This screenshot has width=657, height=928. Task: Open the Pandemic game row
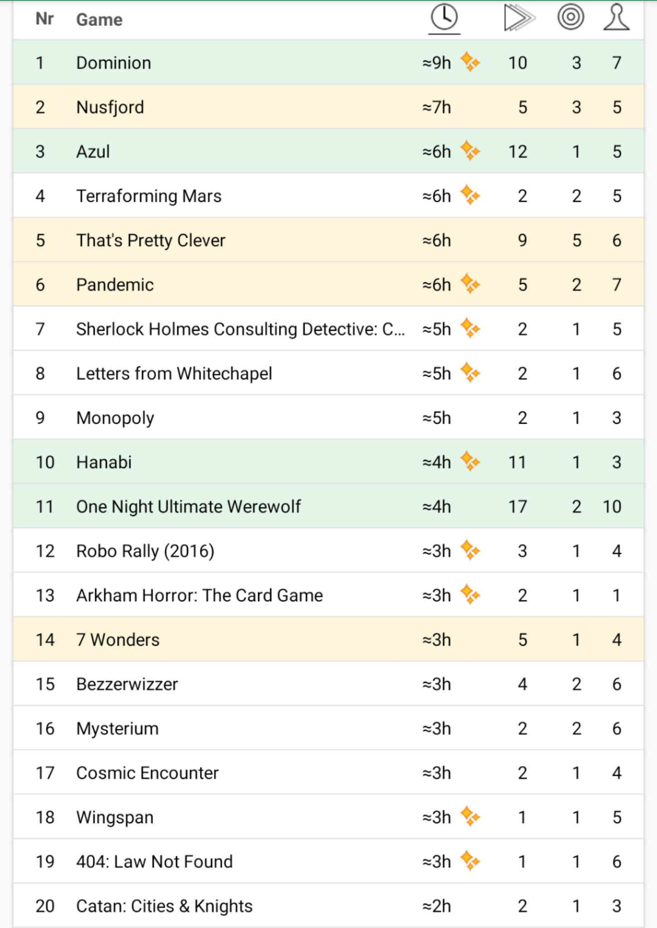pos(328,285)
